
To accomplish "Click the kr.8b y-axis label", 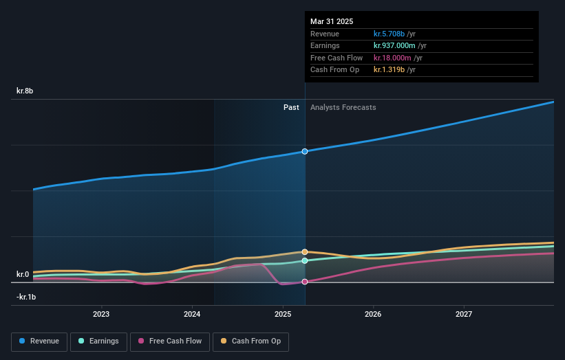I will tap(25, 91).
